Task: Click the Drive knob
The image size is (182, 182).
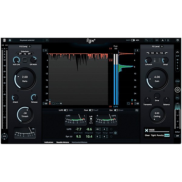Action: tap(157, 96)
